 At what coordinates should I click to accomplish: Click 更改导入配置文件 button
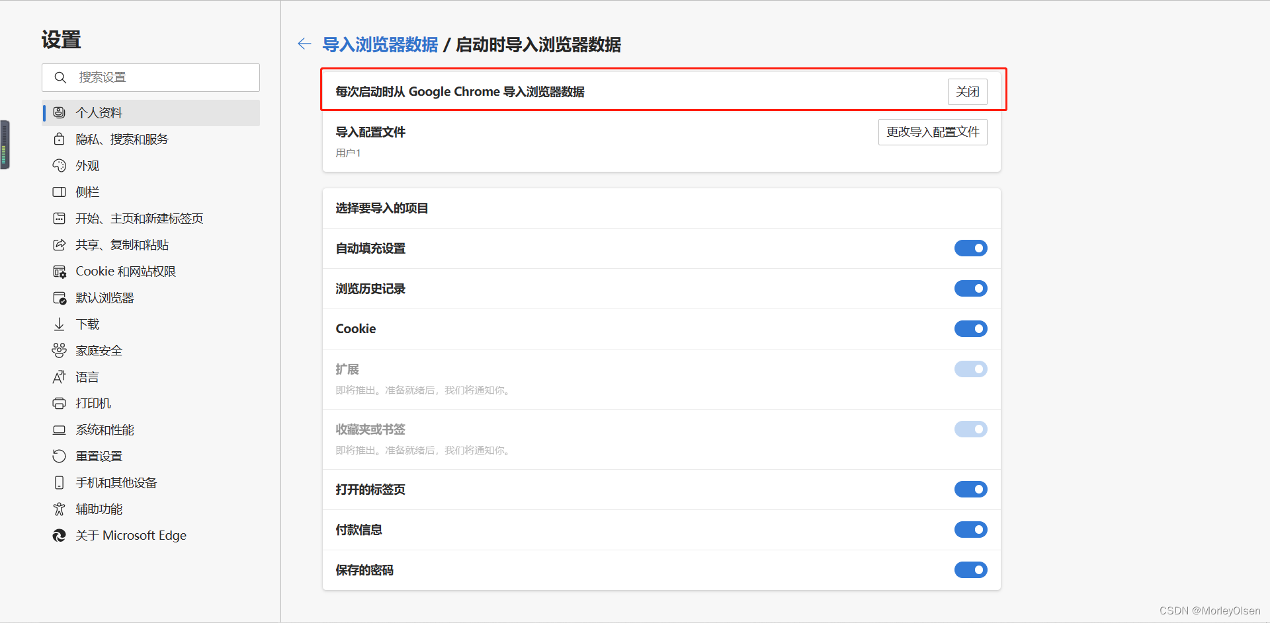(933, 132)
